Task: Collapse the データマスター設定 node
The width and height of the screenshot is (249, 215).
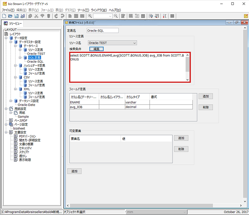Action: 11,42
